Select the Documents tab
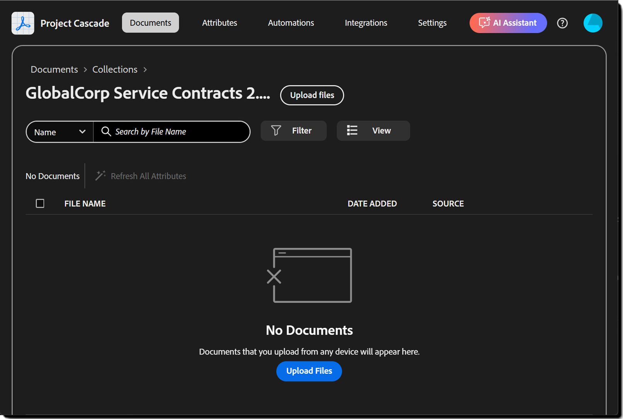This screenshot has width=623, height=419. coord(150,22)
